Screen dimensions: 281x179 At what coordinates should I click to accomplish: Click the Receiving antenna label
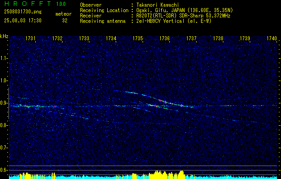click(103, 21)
